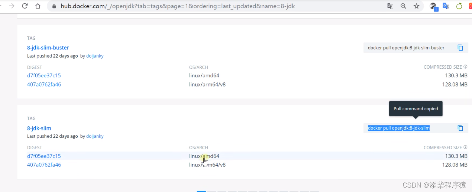The height and width of the screenshot is (192, 472).
Task: Open digest d7f05ee37c15 under 8-jdk-slim-buster
Action: coord(44,75)
